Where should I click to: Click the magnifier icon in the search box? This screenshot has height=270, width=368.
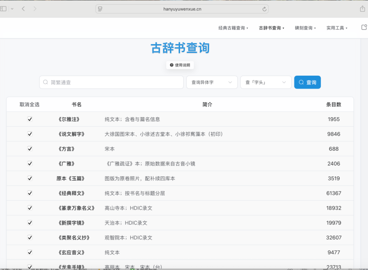[x=46, y=82]
